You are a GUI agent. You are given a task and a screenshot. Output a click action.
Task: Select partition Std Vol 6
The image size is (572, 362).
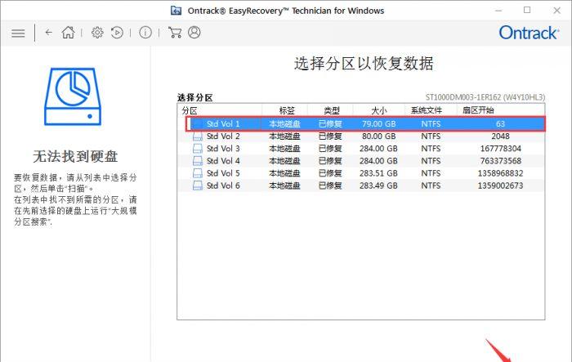pos(361,185)
